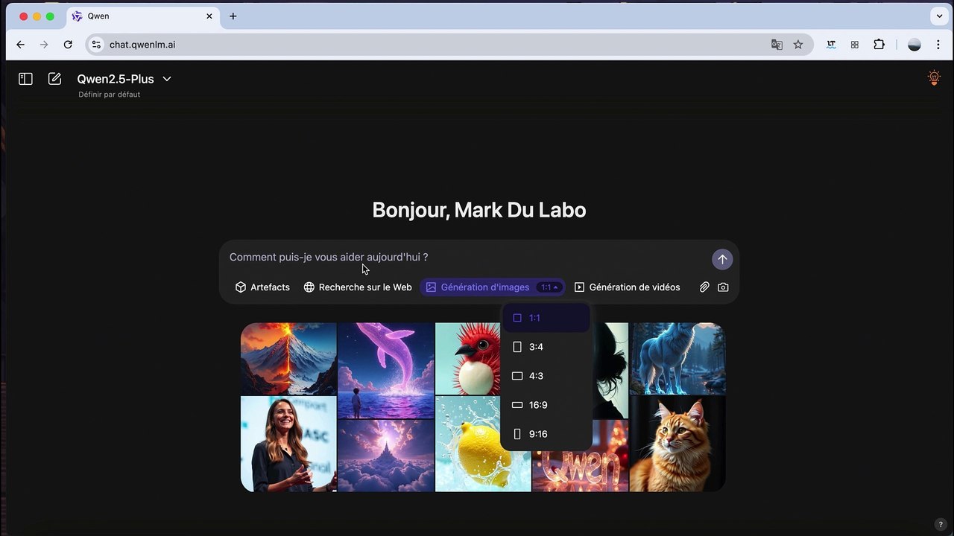Click the Définir par défaut link
Image resolution: width=954 pixels, height=536 pixels.
pyautogui.click(x=110, y=95)
